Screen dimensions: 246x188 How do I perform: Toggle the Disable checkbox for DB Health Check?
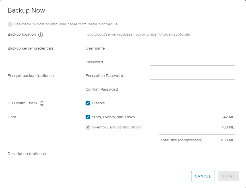coord(88,103)
